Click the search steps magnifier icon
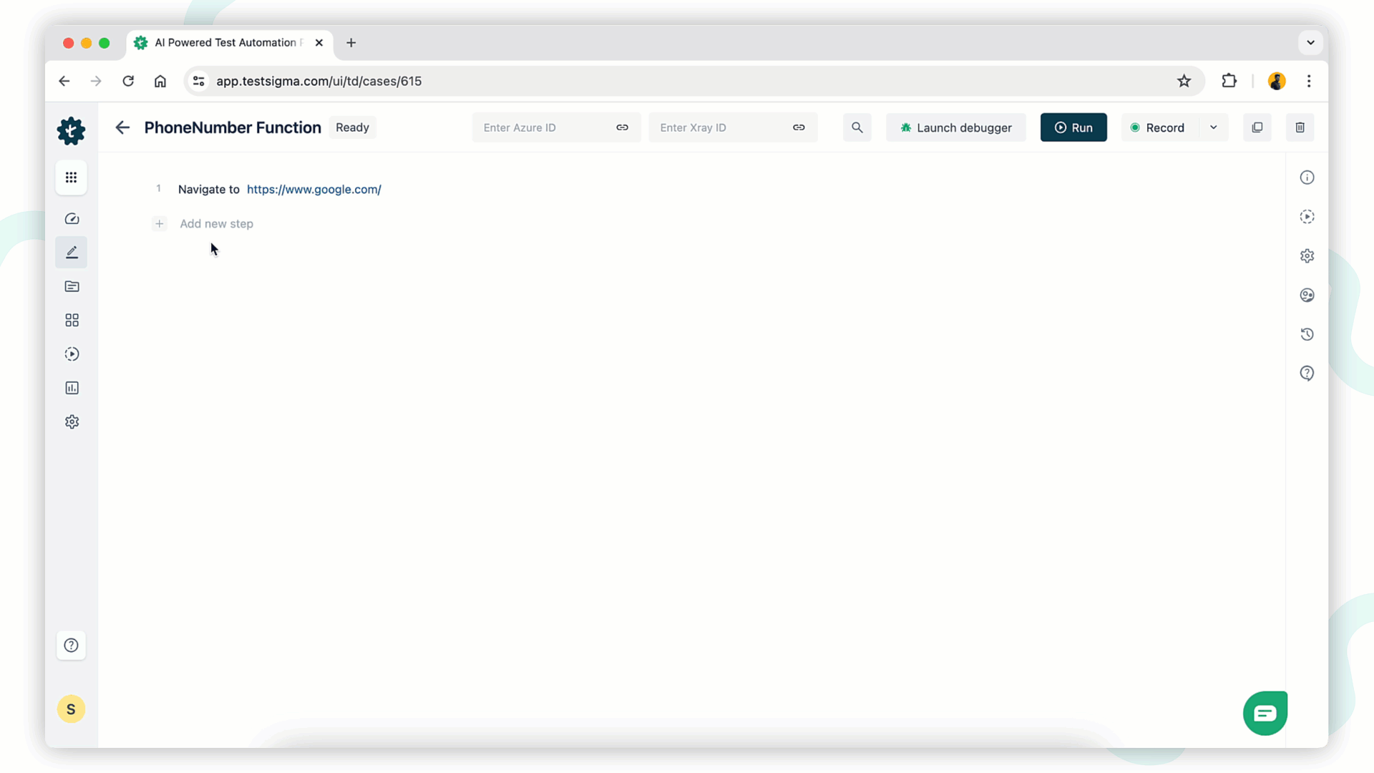Screen dimensions: 1374x773 [857, 127]
